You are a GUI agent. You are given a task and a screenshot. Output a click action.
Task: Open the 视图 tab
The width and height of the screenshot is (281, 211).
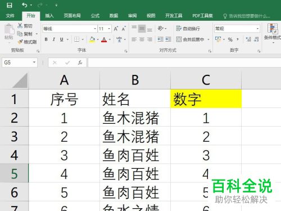point(151,16)
